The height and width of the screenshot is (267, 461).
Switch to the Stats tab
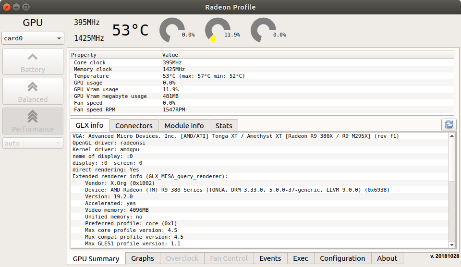224,125
